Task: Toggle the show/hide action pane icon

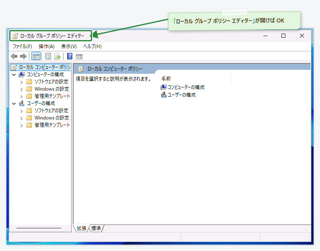Action: [79, 57]
